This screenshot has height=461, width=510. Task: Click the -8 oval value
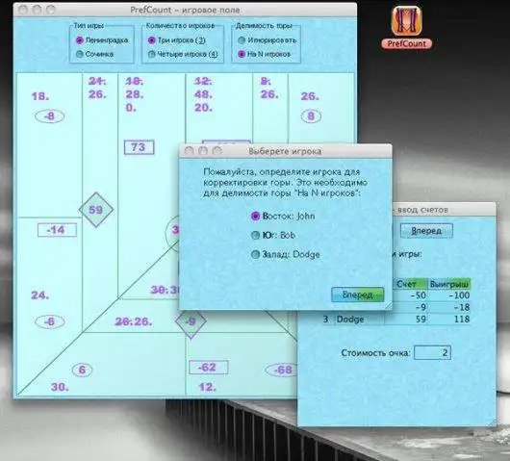[50, 116]
